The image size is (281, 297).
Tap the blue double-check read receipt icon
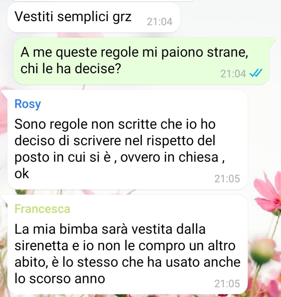(x=256, y=73)
